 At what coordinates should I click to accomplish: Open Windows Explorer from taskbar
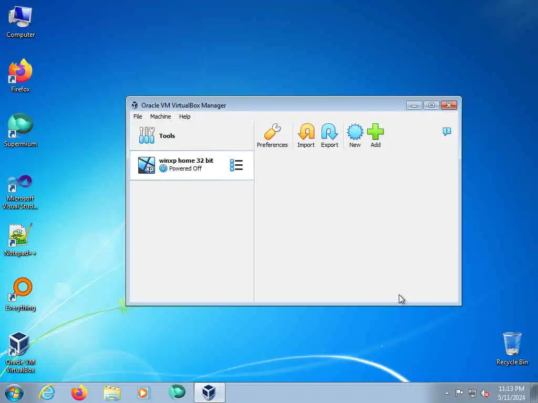point(112,393)
